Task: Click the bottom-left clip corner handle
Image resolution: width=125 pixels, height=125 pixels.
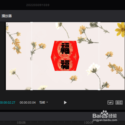Action: (31, 89)
